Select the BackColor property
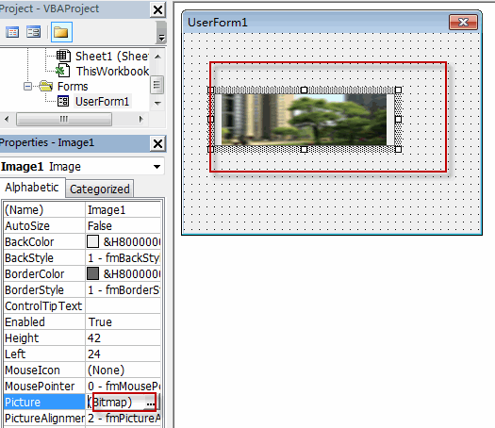 point(44,242)
